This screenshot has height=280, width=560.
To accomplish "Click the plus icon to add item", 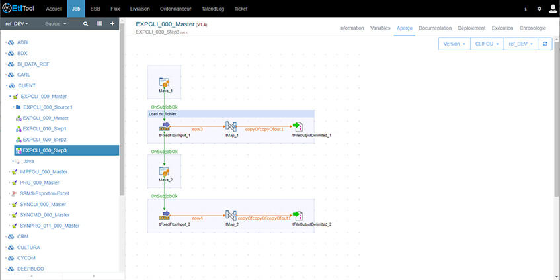I will click(x=112, y=23).
